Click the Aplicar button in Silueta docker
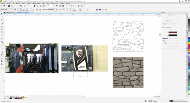190x103 pixels. click(x=182, y=50)
